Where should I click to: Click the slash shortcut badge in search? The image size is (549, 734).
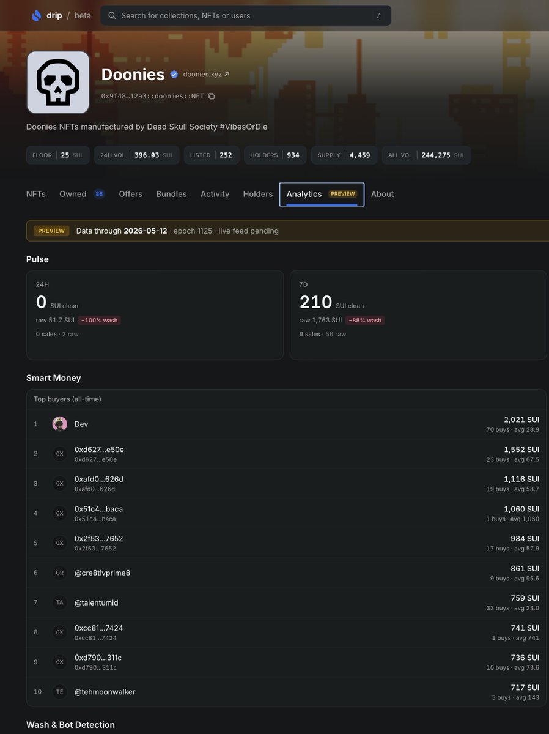coord(378,15)
